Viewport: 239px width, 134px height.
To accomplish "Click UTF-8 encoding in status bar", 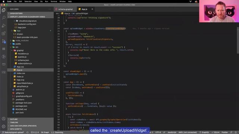I will coord(158,133).
